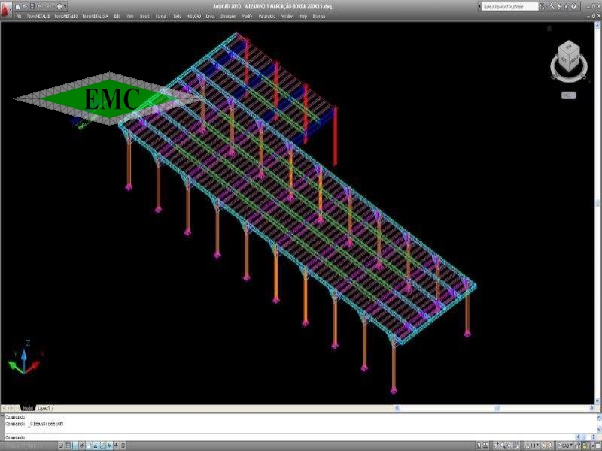This screenshot has width=602, height=451.
Task: Click the UCS axis icon
Action: [x=23, y=361]
